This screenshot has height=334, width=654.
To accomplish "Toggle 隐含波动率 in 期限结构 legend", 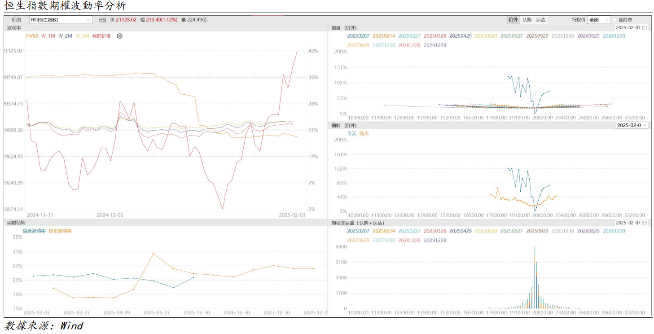I will 34,231.
